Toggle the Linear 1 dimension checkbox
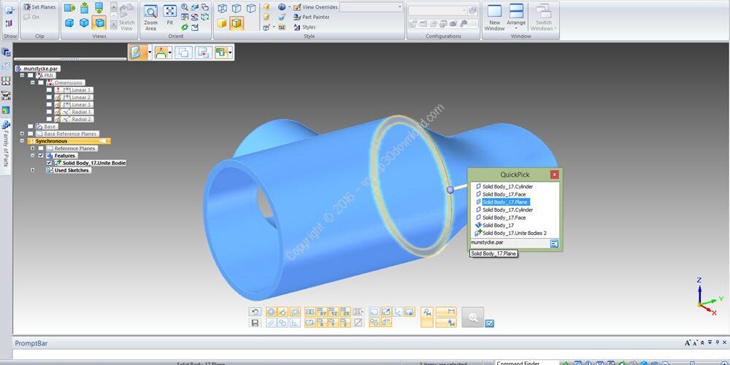730x365 pixels. (x=50, y=90)
